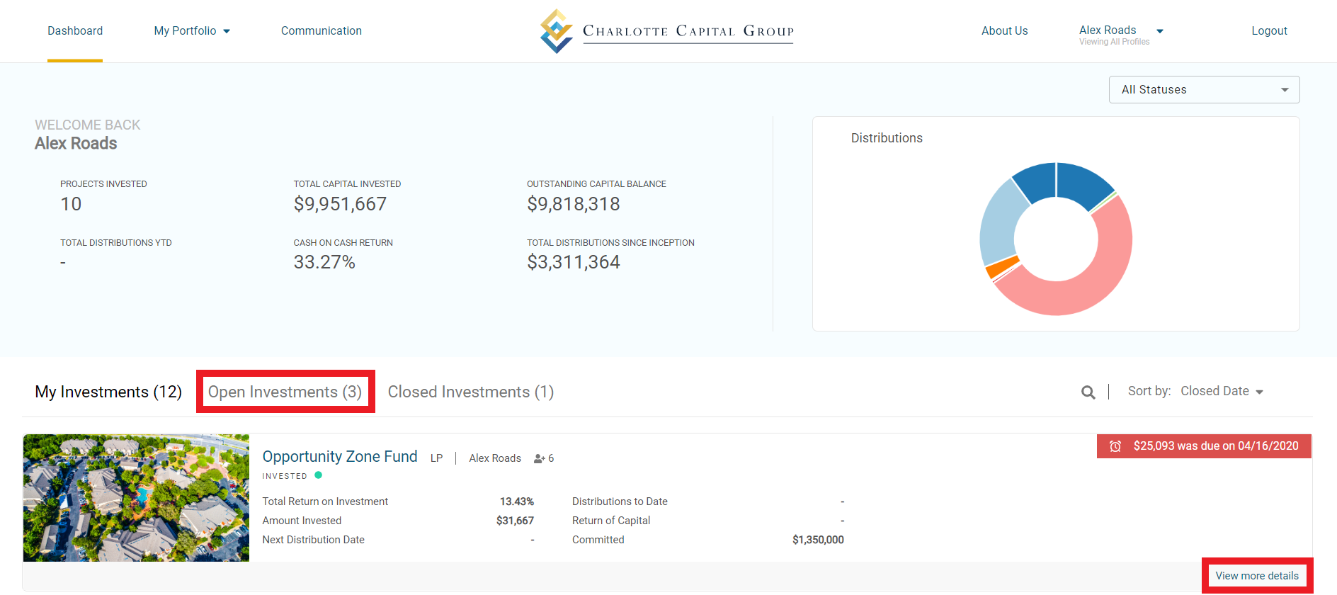The image size is (1337, 595).
Task: Click the $25,093 was due banner
Action: click(1204, 446)
